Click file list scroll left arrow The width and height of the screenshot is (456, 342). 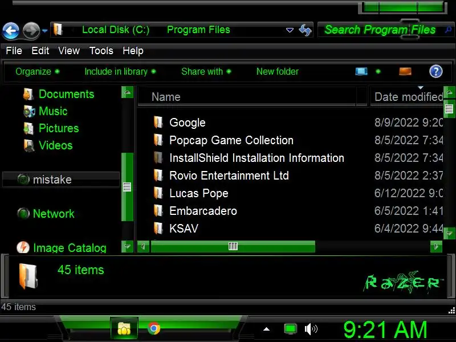(x=143, y=247)
